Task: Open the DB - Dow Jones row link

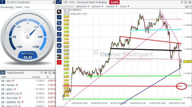Action: (x=10, y=98)
